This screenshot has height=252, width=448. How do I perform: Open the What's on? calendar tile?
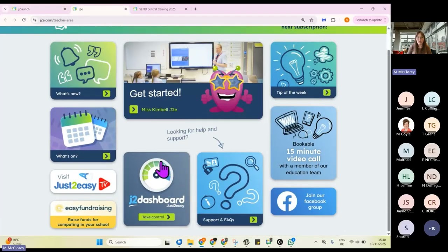click(x=83, y=135)
